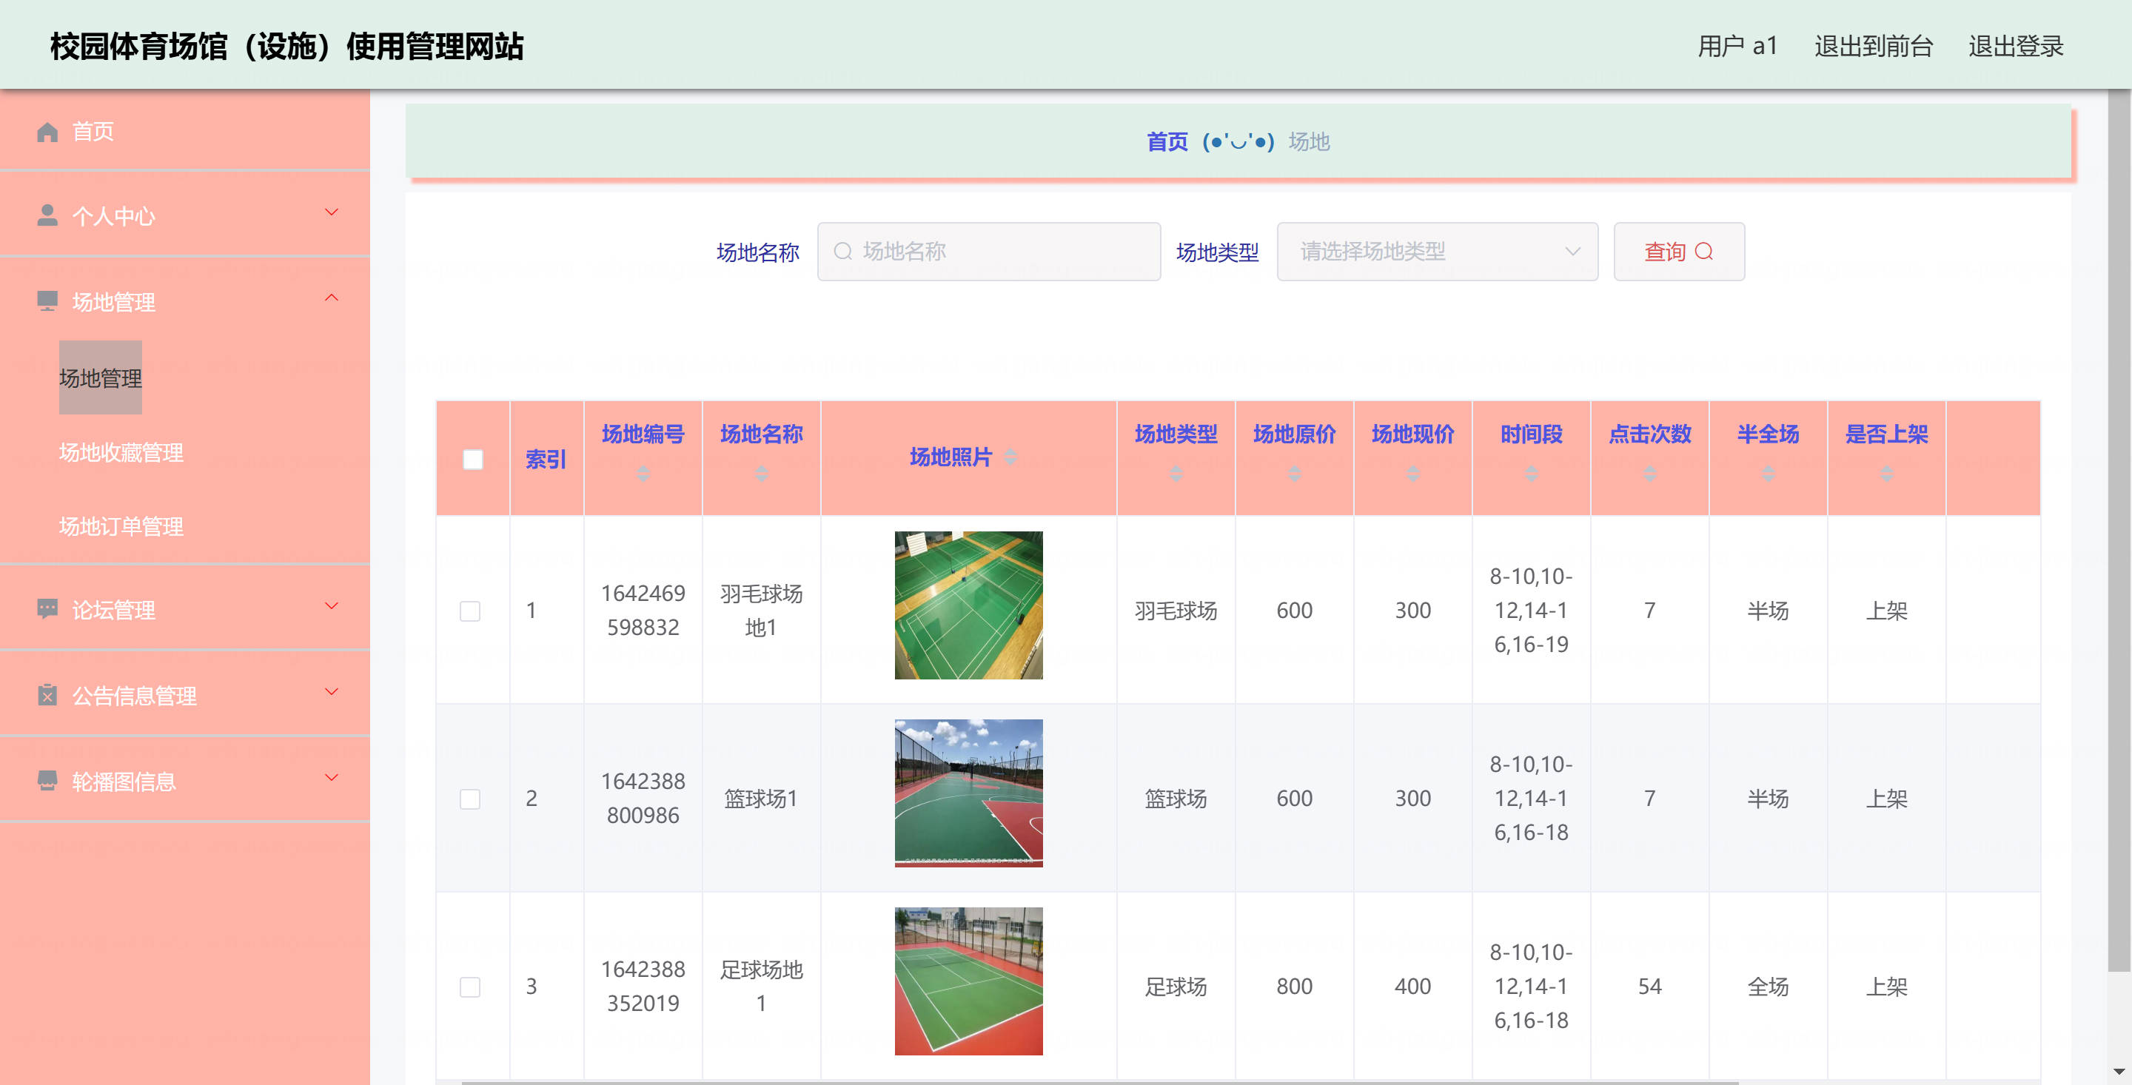Expand the 轮播图信息 menu chevron
This screenshot has height=1085, width=2132.
point(331,777)
